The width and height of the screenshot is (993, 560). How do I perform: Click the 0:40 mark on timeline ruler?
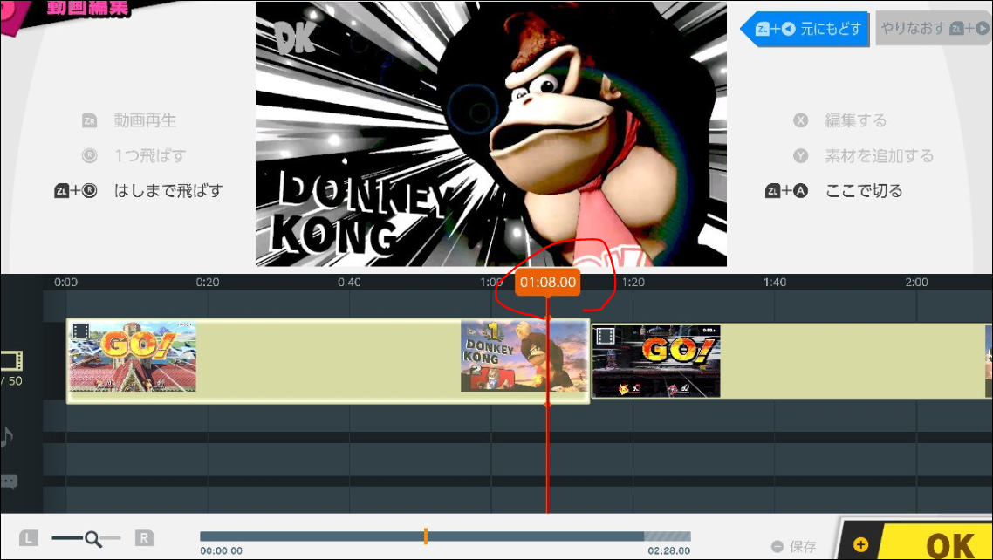click(x=350, y=283)
